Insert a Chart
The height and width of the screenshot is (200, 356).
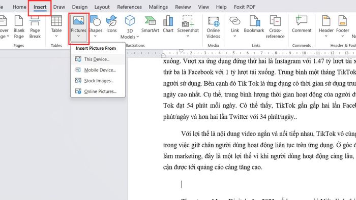click(168, 24)
